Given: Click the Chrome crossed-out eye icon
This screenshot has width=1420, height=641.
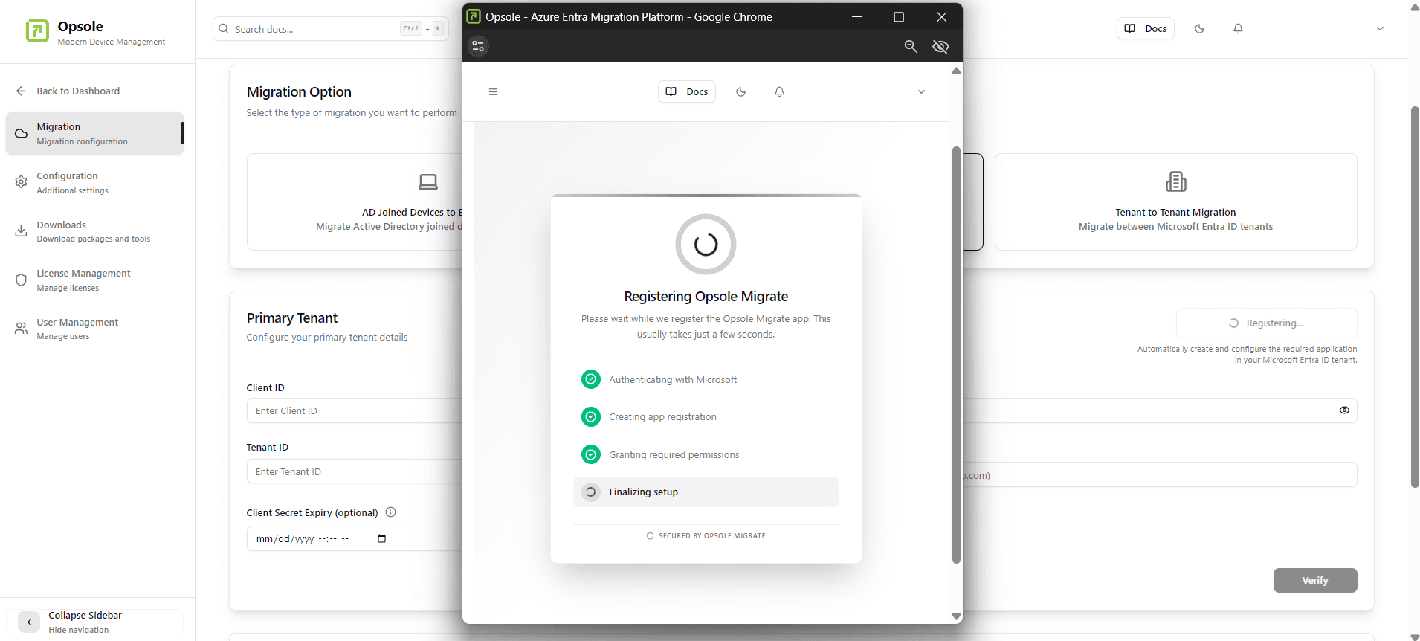Looking at the screenshot, I should [940, 46].
